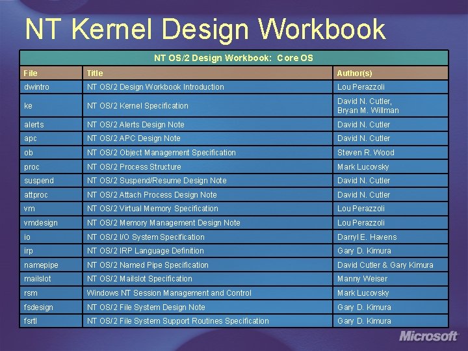Select the 'fsrtl' file cell

coord(51,321)
